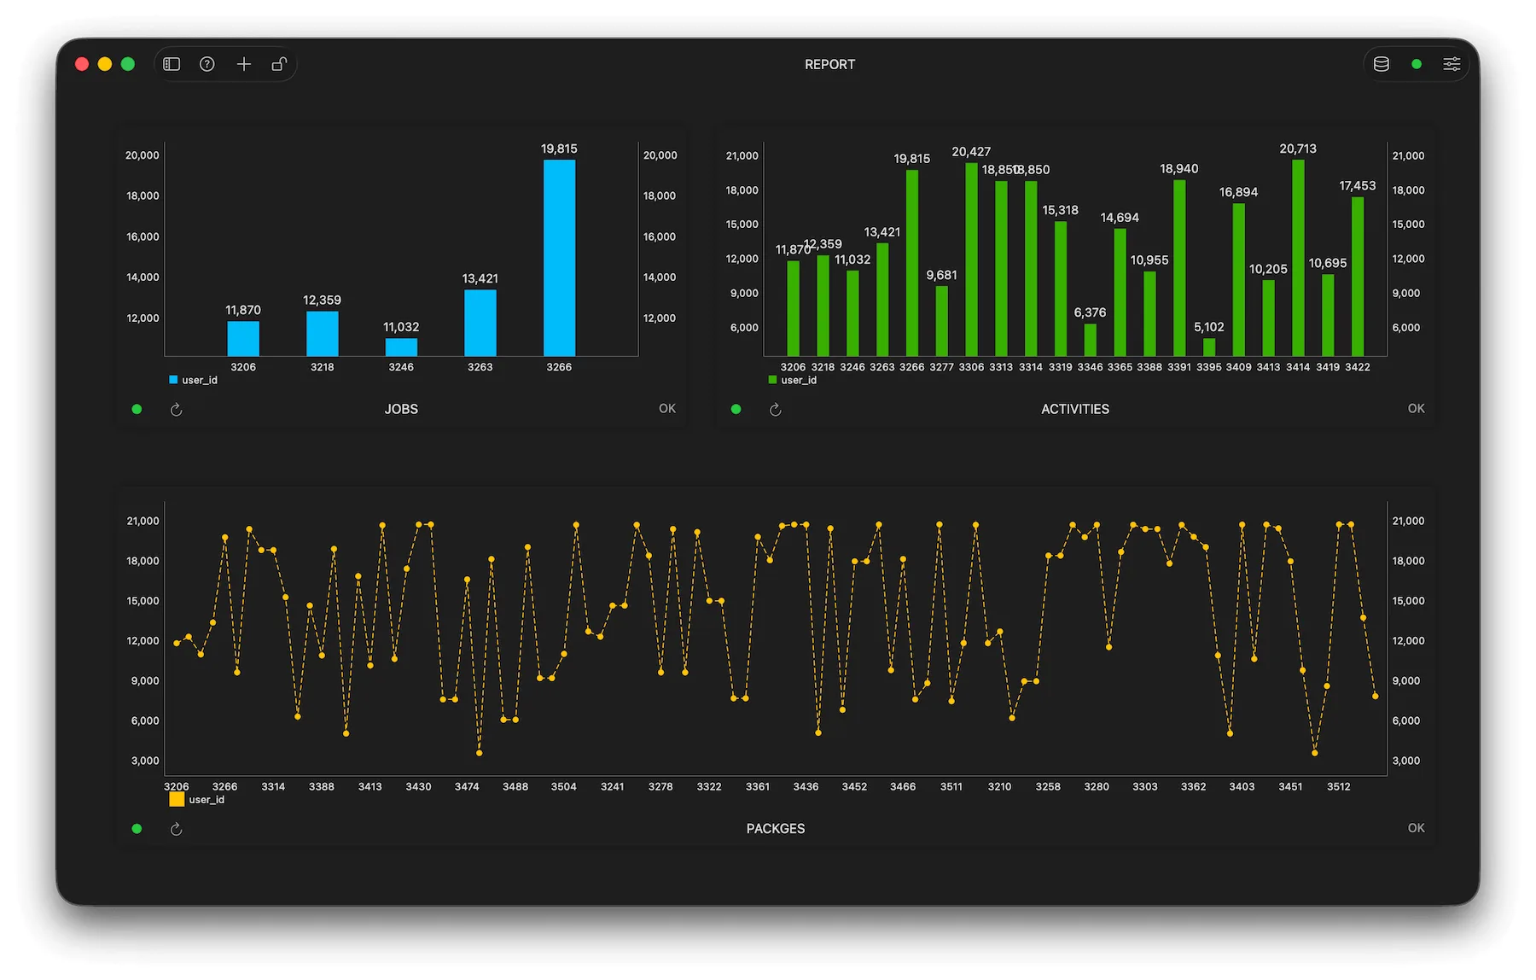
Task: Click the JOBS panel green status dot
Action: [x=137, y=409]
